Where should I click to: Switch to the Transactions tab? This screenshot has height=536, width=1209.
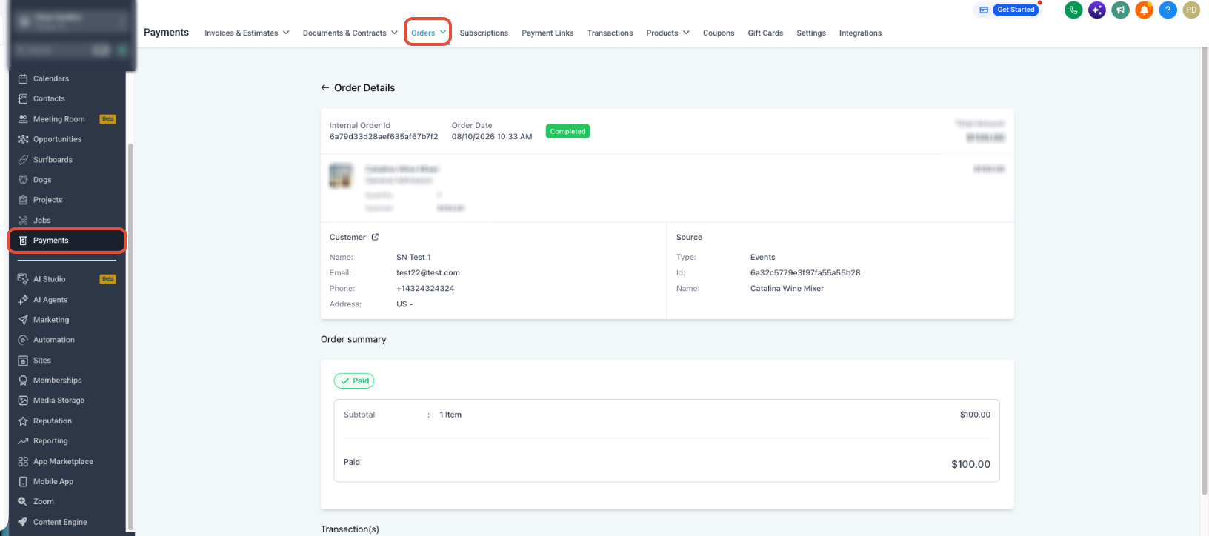click(x=610, y=33)
